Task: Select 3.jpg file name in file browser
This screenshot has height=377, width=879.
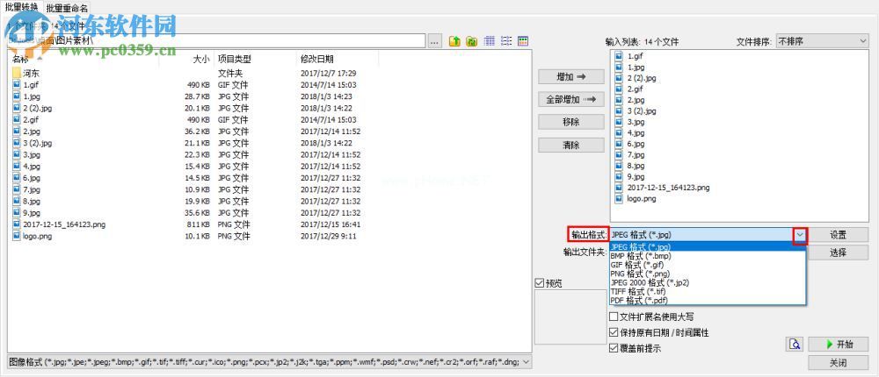Action: [32, 154]
